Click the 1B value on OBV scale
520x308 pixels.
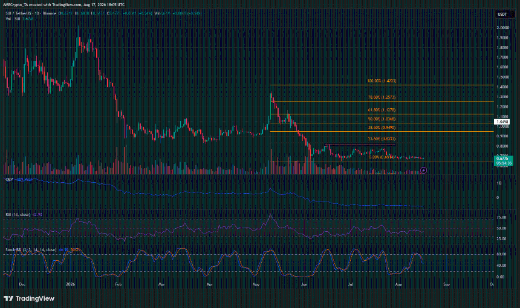(499, 183)
